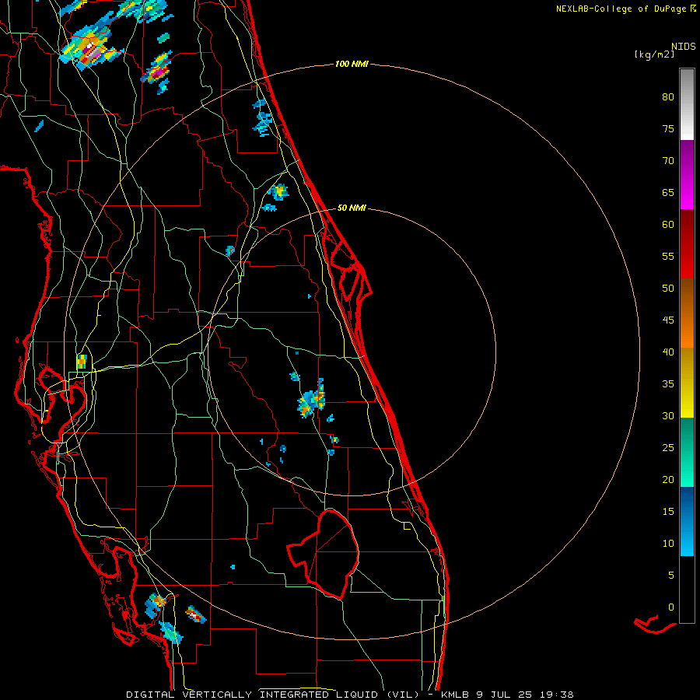Pick the dark red segment of color bar
The height and width of the screenshot is (700, 700).
[687, 244]
